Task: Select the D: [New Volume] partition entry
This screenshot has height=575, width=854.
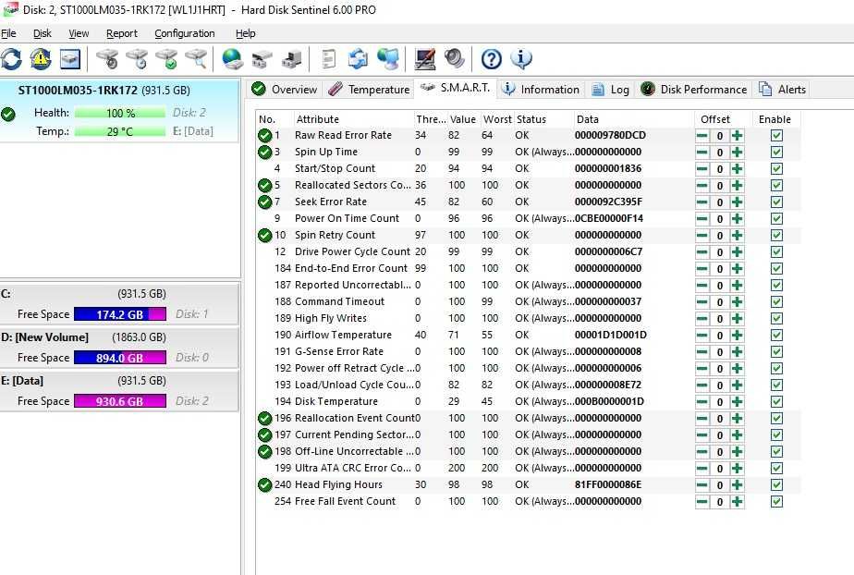Action: point(119,348)
